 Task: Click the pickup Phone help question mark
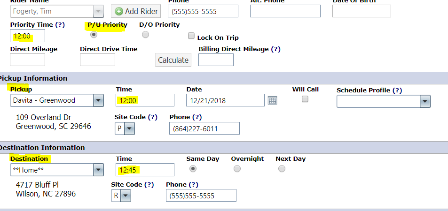(197, 117)
